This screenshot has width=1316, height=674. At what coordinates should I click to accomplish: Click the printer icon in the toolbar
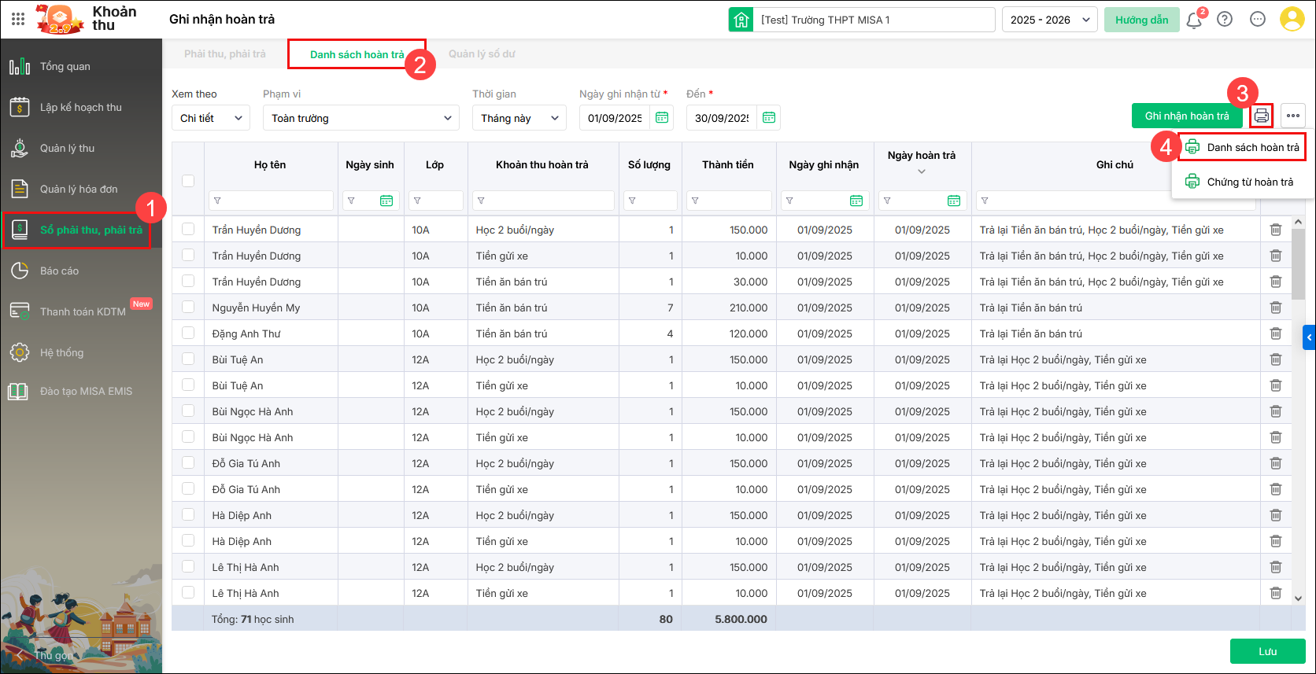[x=1261, y=116]
